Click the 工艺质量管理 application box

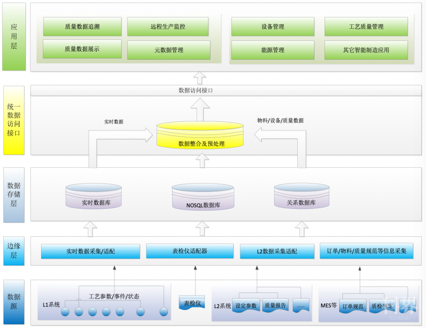(366, 26)
